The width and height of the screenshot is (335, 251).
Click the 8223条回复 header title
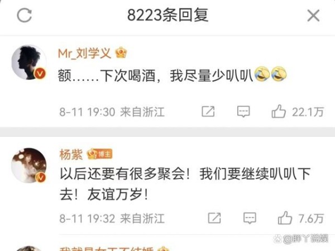167,15
